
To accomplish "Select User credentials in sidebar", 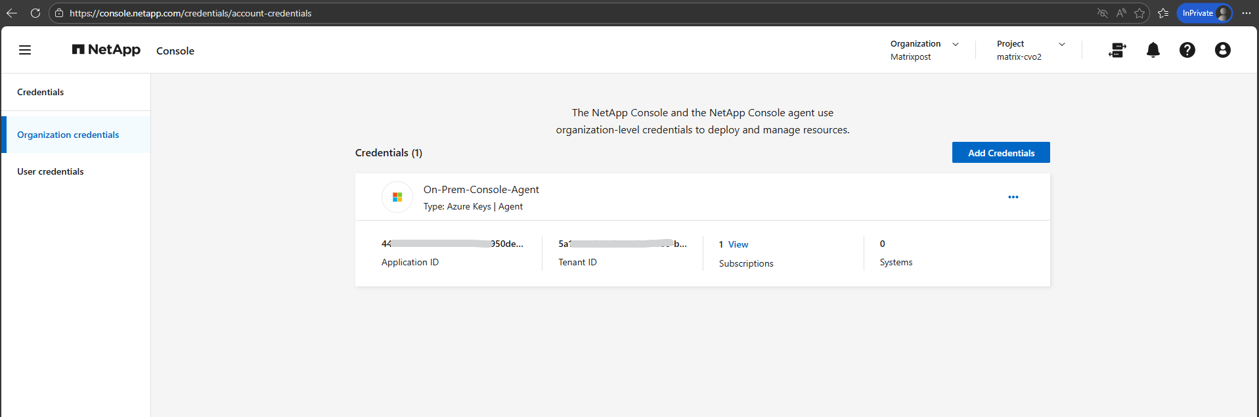I will 51,171.
